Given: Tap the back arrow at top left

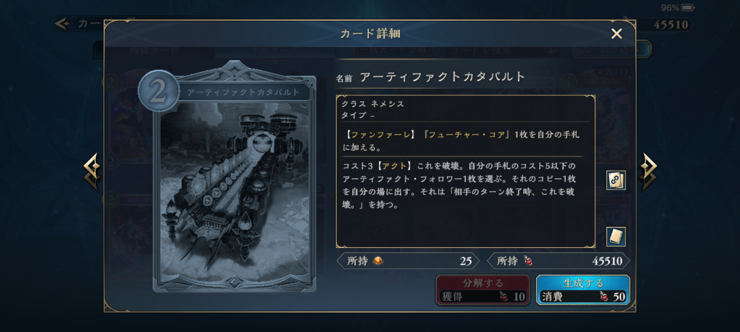Looking at the screenshot, I should pyautogui.click(x=62, y=24).
